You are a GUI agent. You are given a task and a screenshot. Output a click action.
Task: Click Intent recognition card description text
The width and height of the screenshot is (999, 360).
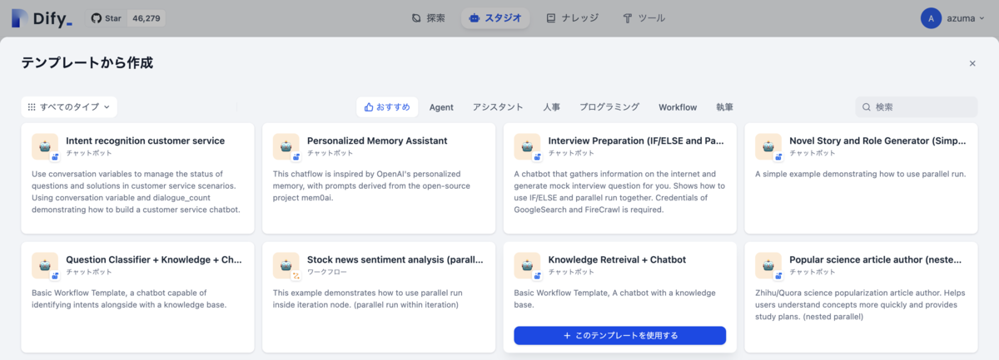point(137,192)
